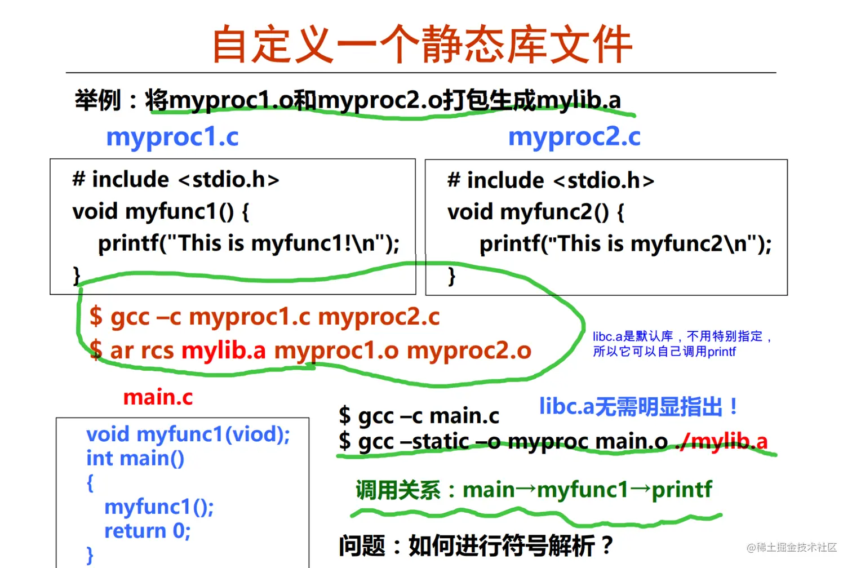Click the note line '所以它可以自己调用printf'
852x568 pixels.
pyautogui.click(x=664, y=352)
